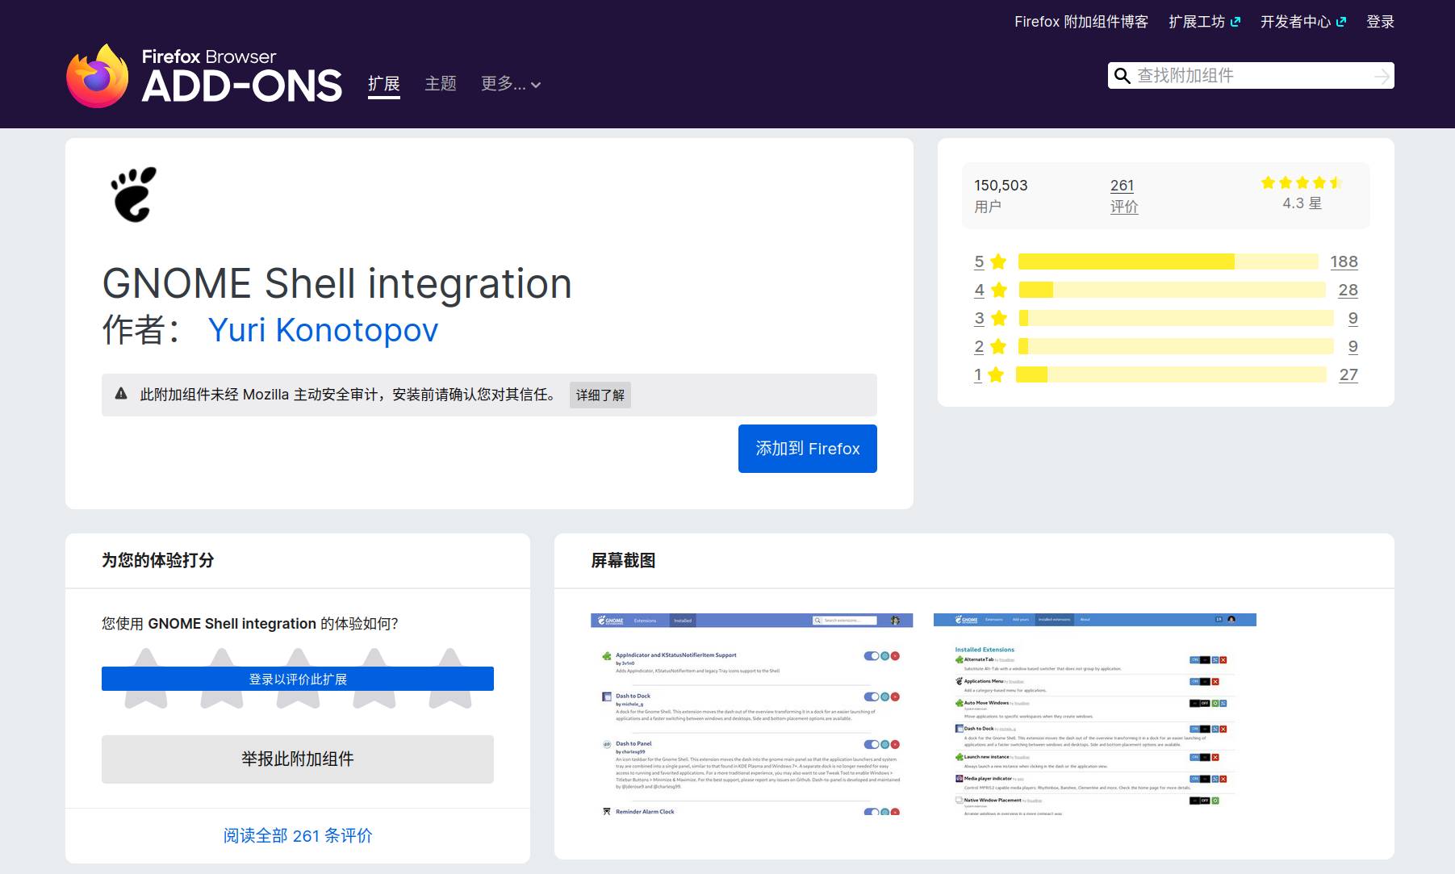The height and width of the screenshot is (874, 1455).
Task: Open the 261 评价 reviews link
Action: (x=1123, y=196)
